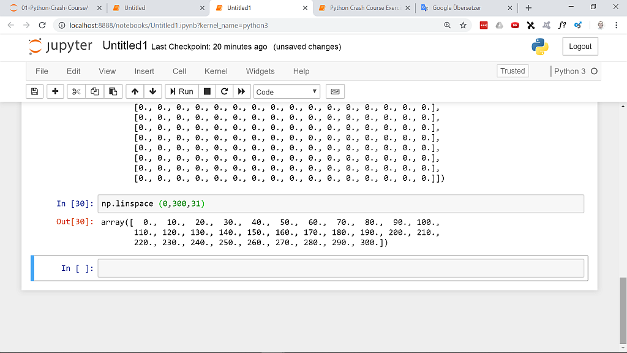Open Chrome three-dot menu
627x353 pixels.
(x=616, y=25)
